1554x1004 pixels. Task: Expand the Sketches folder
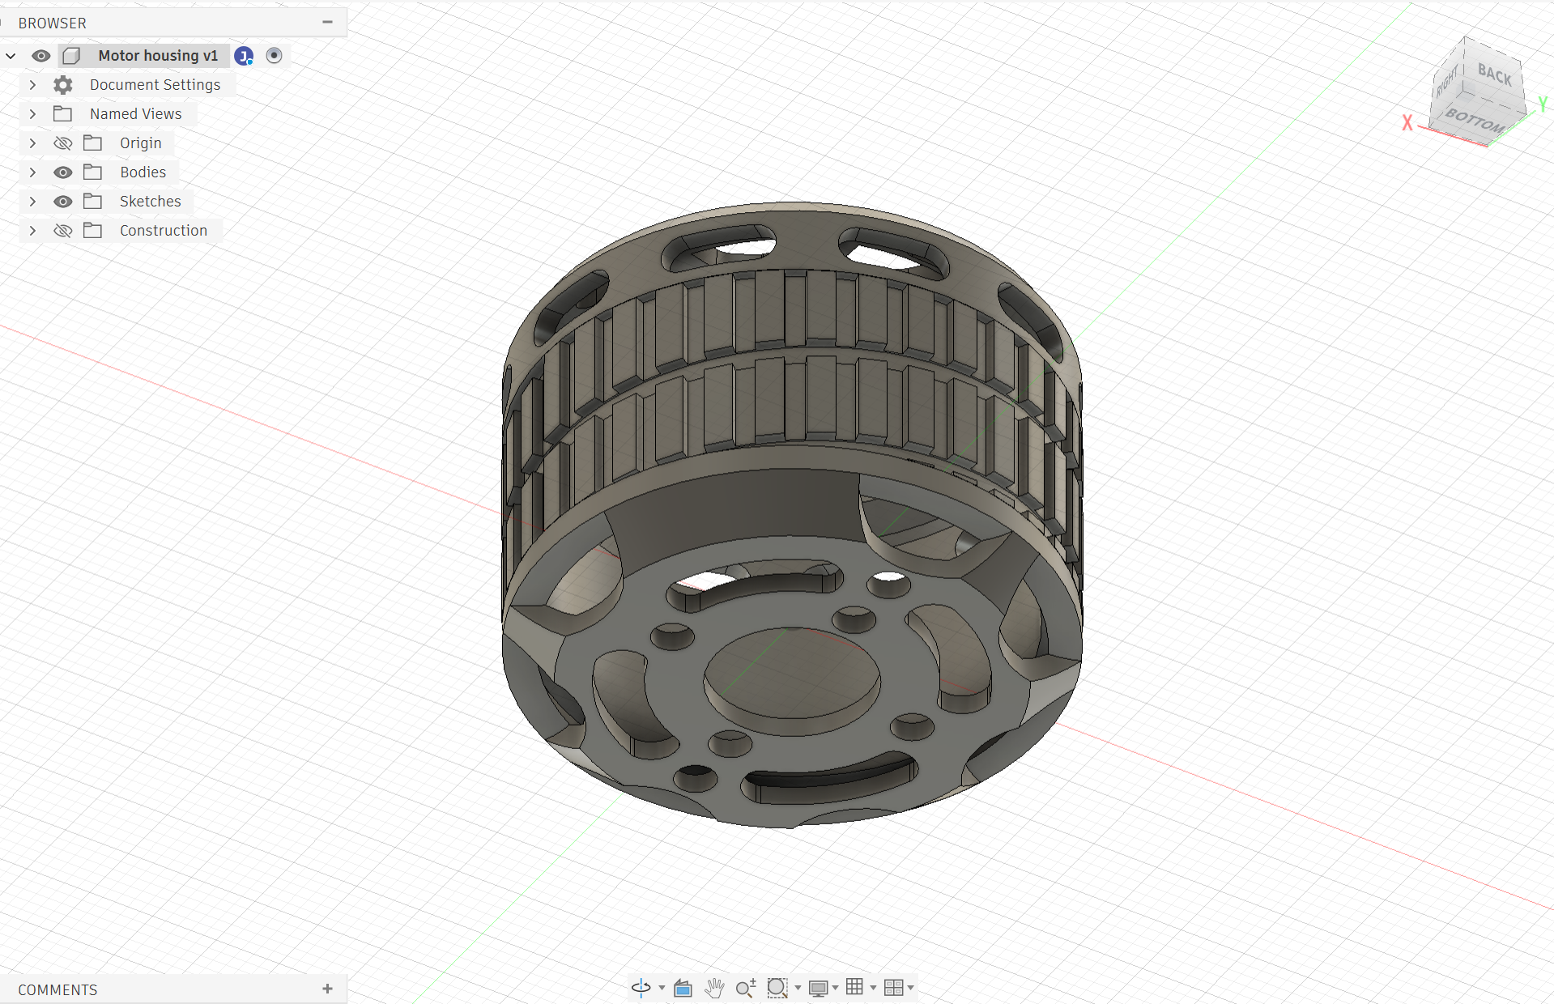[x=32, y=202]
